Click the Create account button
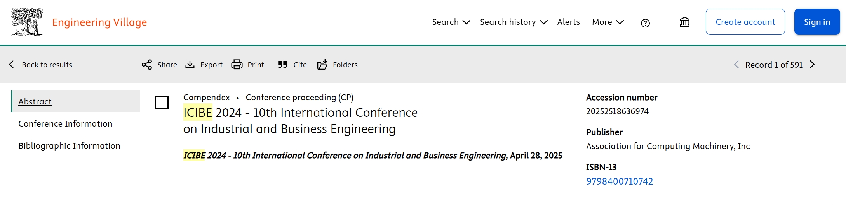The height and width of the screenshot is (207, 846). (x=745, y=22)
